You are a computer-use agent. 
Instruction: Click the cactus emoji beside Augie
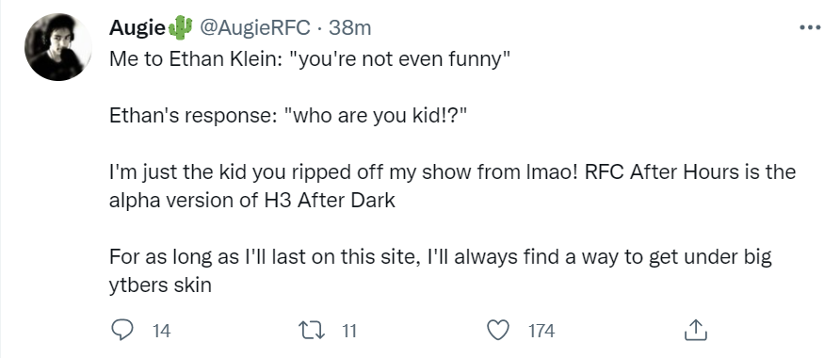point(181,28)
